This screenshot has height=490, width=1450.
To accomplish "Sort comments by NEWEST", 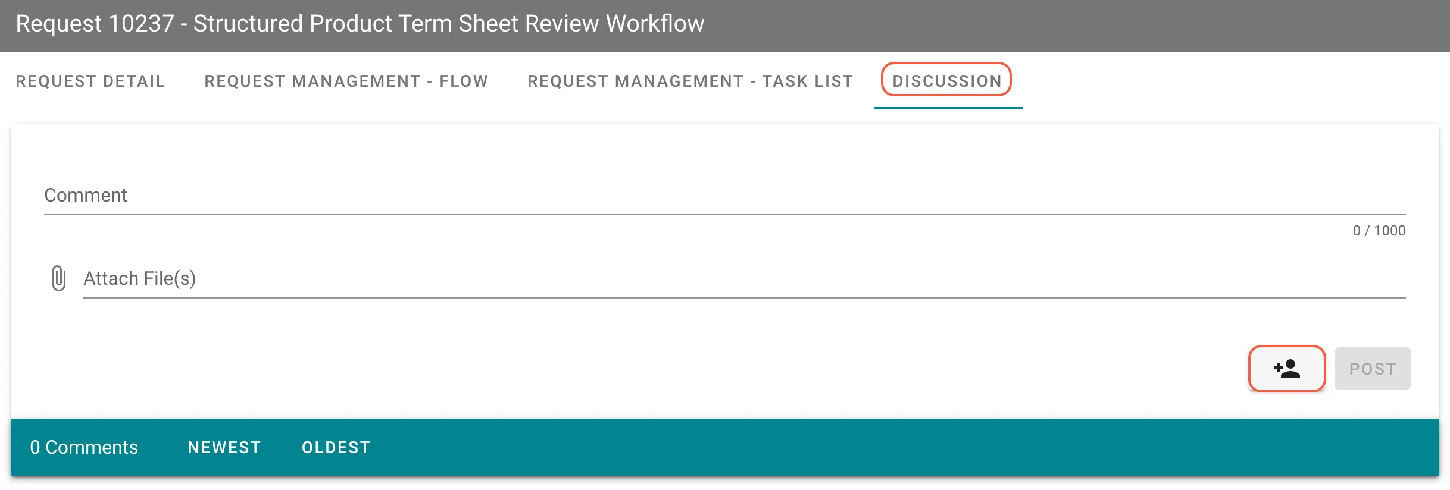I will point(224,447).
